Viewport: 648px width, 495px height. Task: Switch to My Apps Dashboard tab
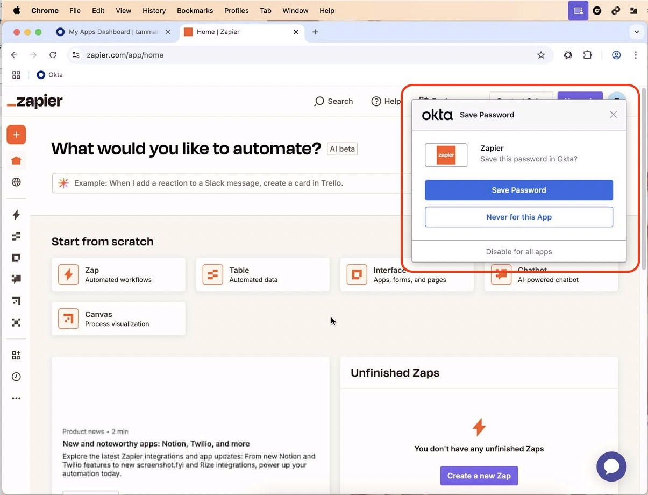(x=113, y=32)
